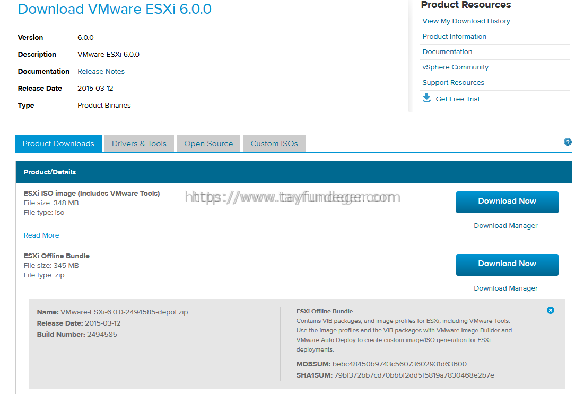
Task: Open the Documentation resource link
Action: click(447, 52)
